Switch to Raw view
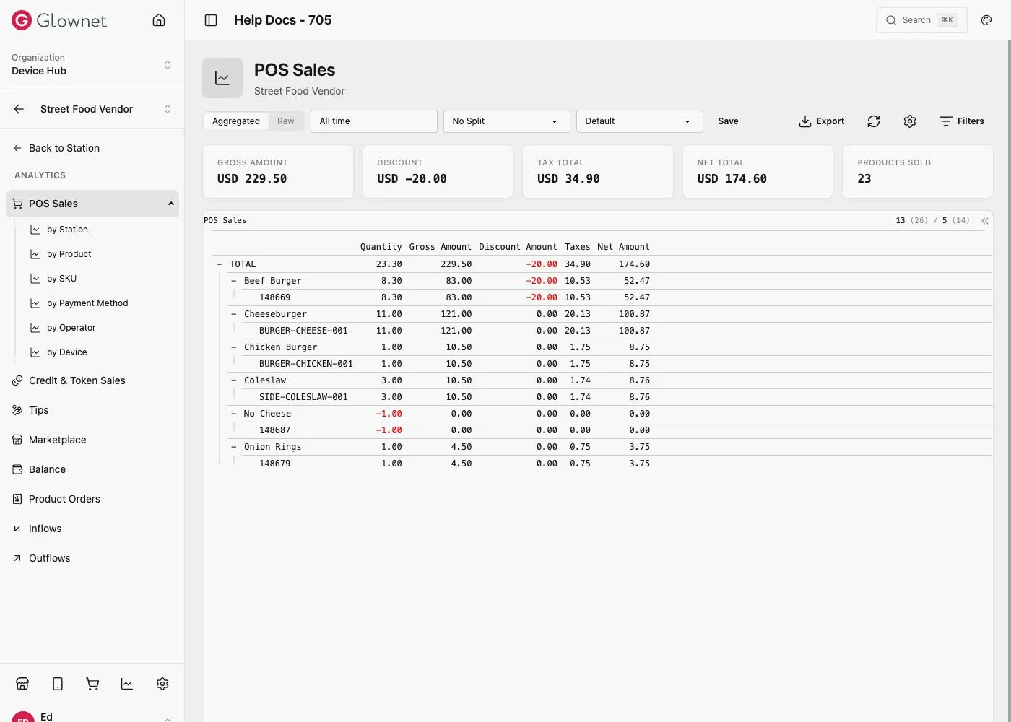 [x=286, y=121]
